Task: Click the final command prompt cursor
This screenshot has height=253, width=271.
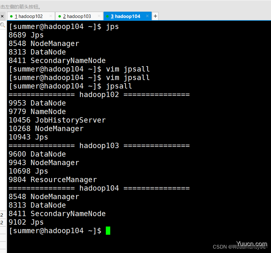Action: pyautogui.click(x=108, y=231)
